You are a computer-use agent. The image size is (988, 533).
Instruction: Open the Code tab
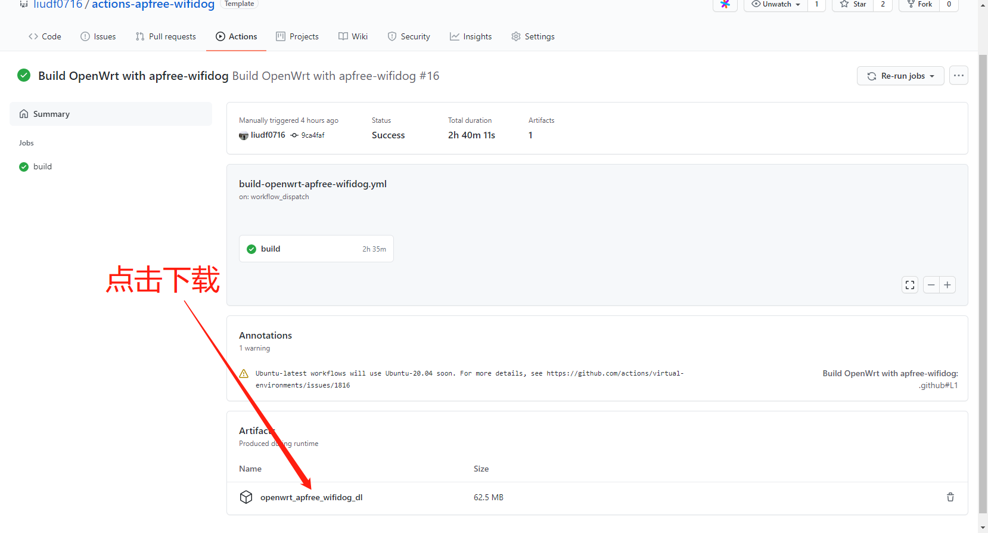[45, 36]
